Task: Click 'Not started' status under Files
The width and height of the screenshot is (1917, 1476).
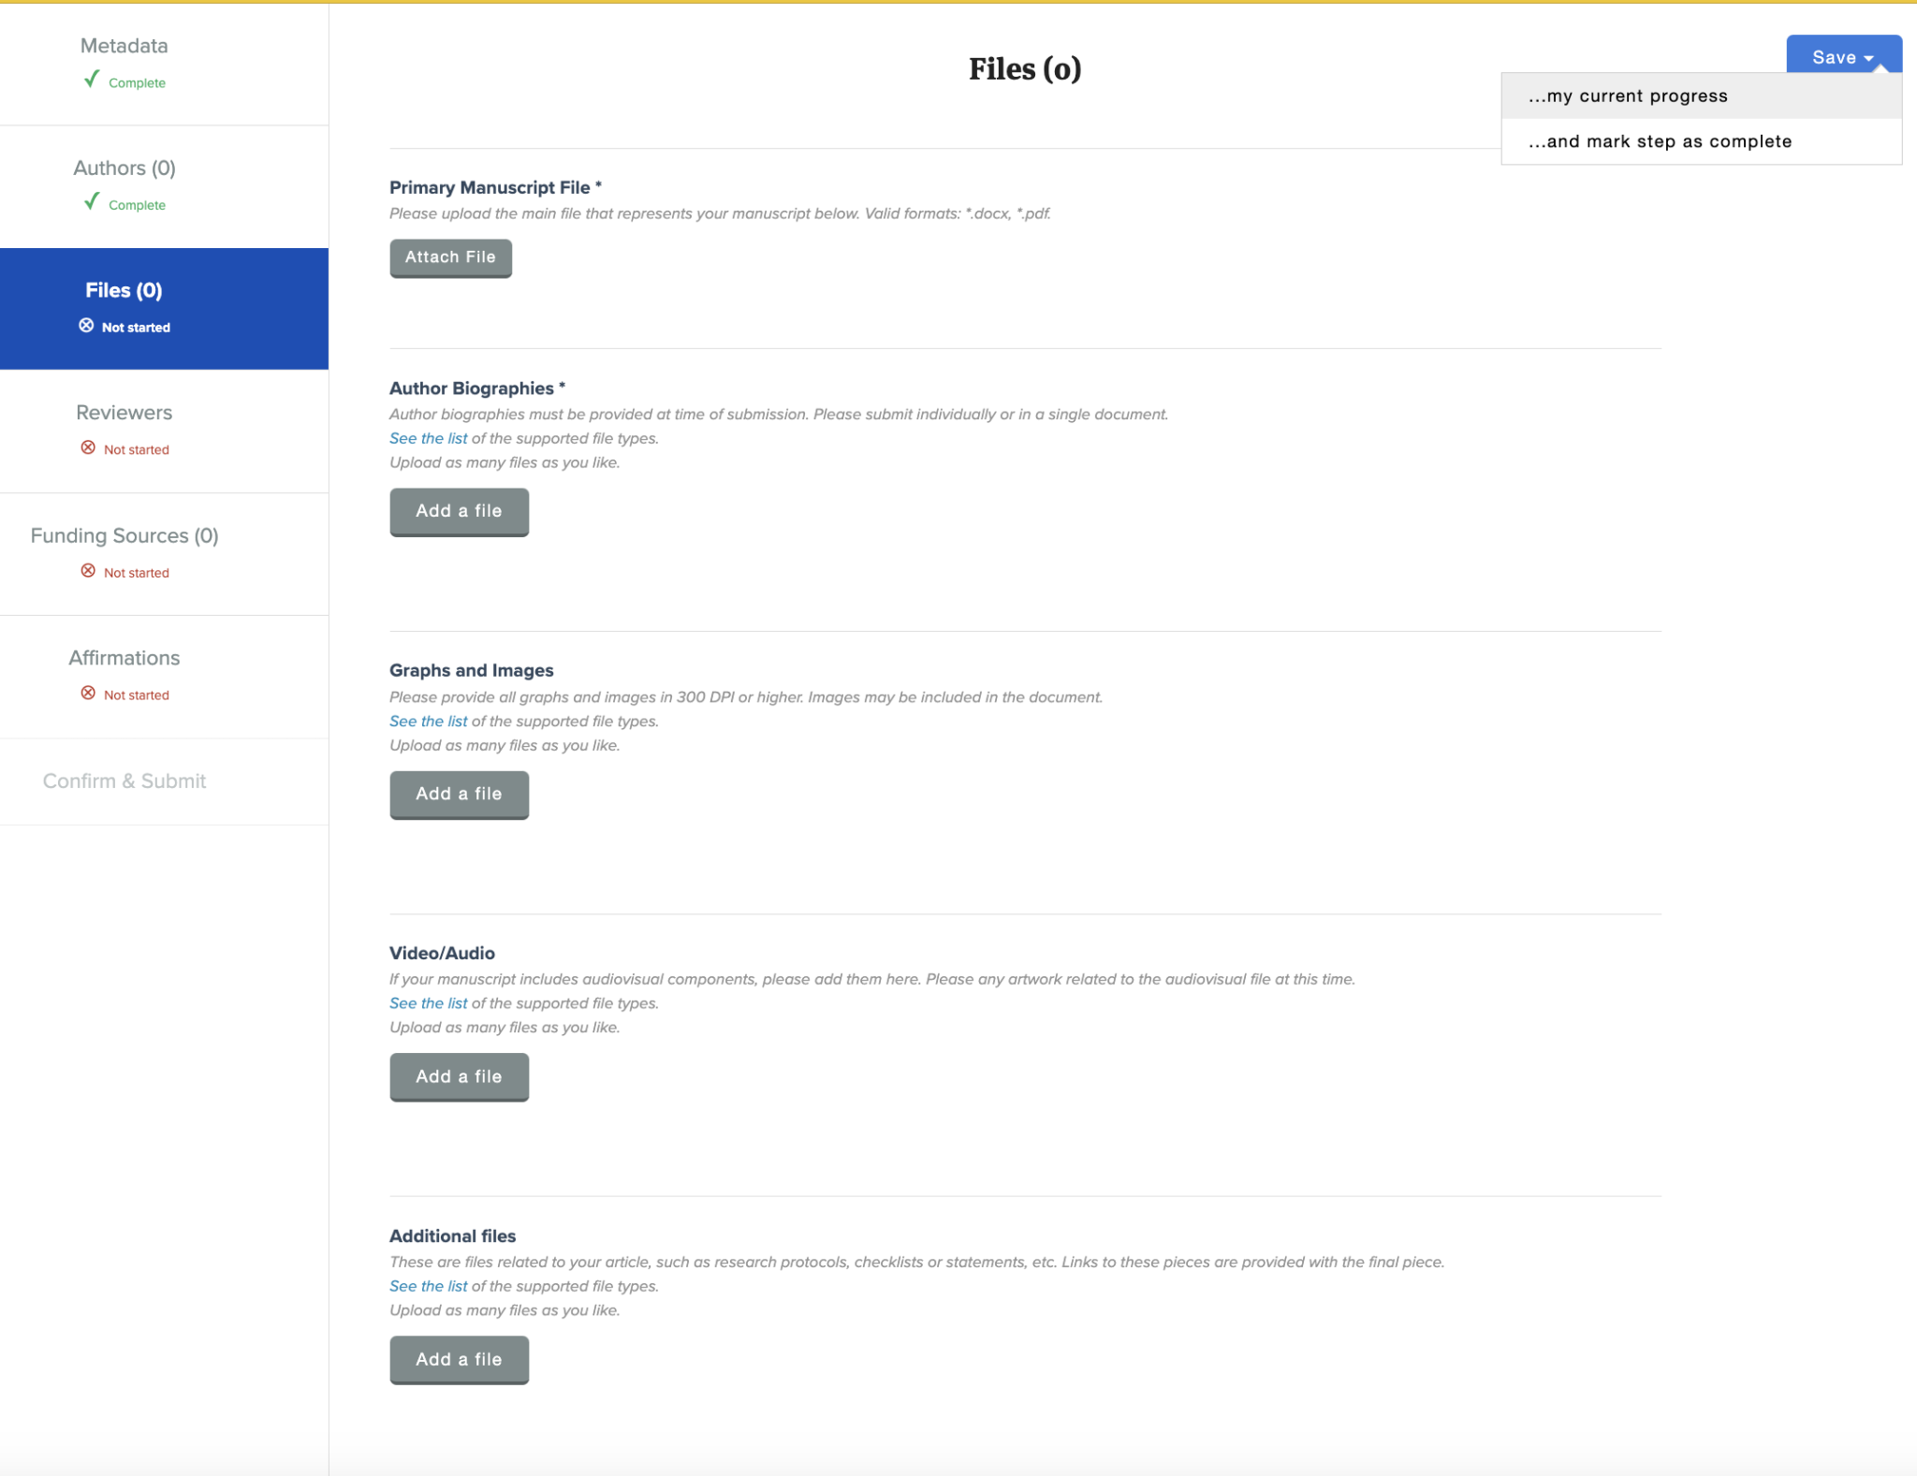Action: (x=137, y=328)
